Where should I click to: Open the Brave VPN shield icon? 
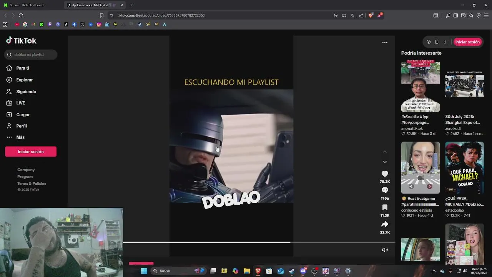coord(479,15)
